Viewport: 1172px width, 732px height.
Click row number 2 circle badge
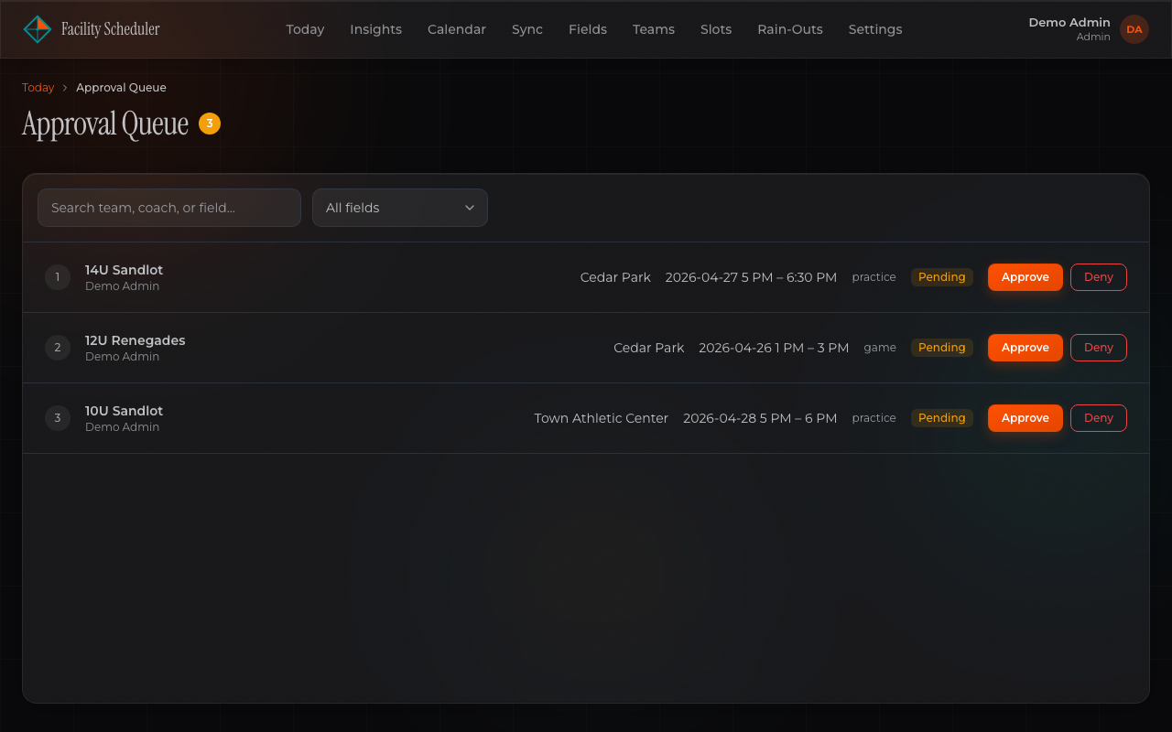pyautogui.click(x=58, y=348)
